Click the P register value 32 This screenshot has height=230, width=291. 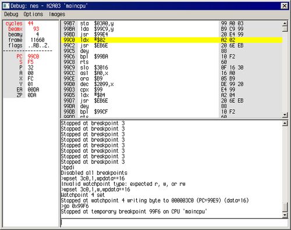(x=30, y=67)
